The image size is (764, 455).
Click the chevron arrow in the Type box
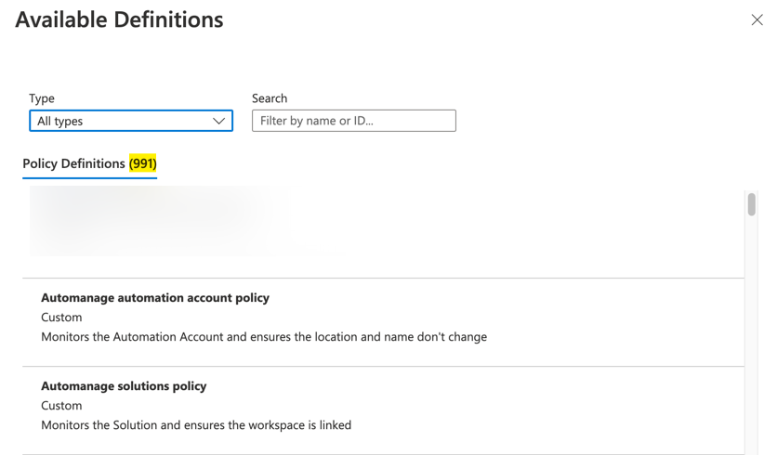[218, 121]
